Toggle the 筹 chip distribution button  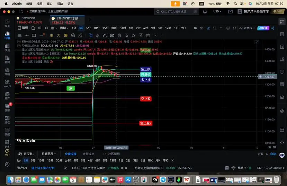click(x=66, y=36)
